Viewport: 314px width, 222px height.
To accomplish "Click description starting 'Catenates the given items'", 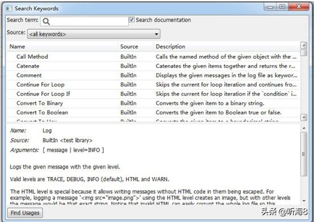I will pyautogui.click(x=226, y=66).
